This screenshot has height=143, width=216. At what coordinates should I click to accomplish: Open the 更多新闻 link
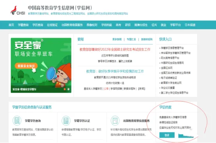pyautogui.click(x=117, y=39)
